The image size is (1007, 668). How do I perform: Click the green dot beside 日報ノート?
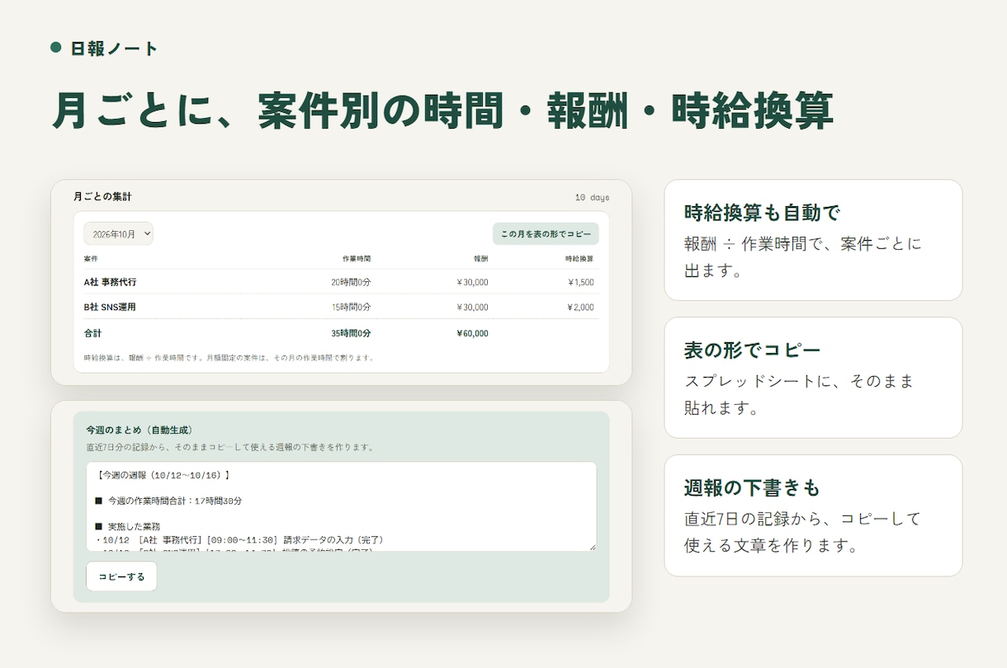coord(56,47)
